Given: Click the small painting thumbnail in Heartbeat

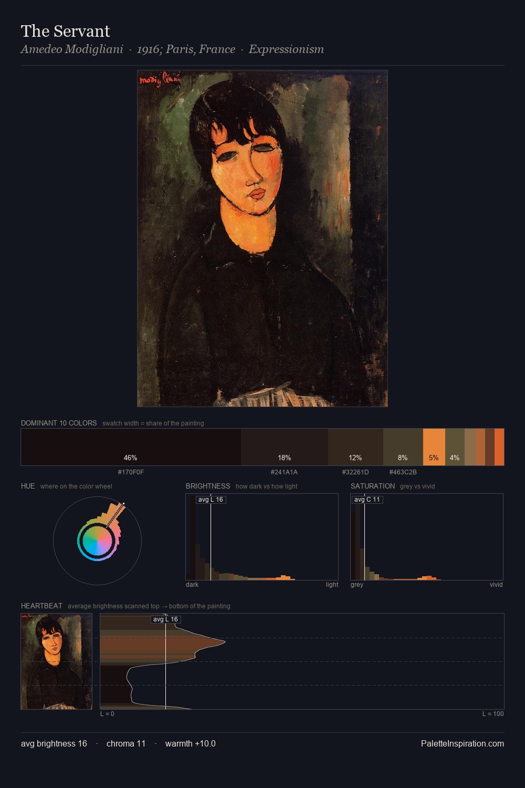Looking at the screenshot, I should 56,661.
